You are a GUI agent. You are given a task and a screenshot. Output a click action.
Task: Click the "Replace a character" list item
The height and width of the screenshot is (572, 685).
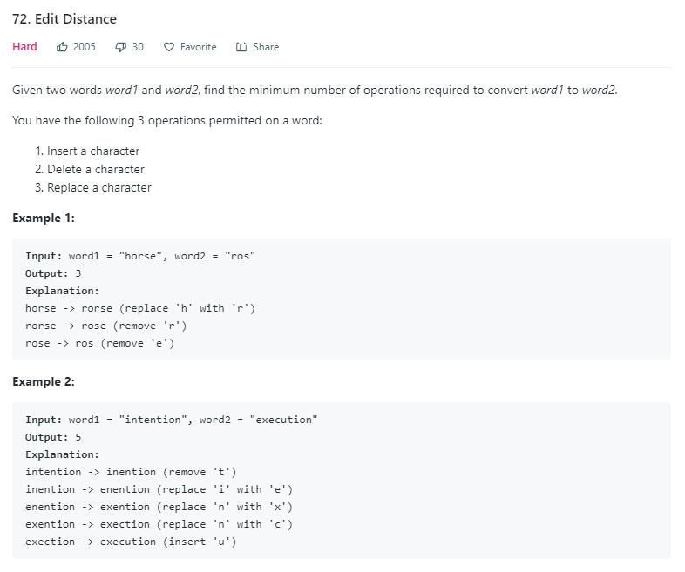pyautogui.click(x=99, y=187)
